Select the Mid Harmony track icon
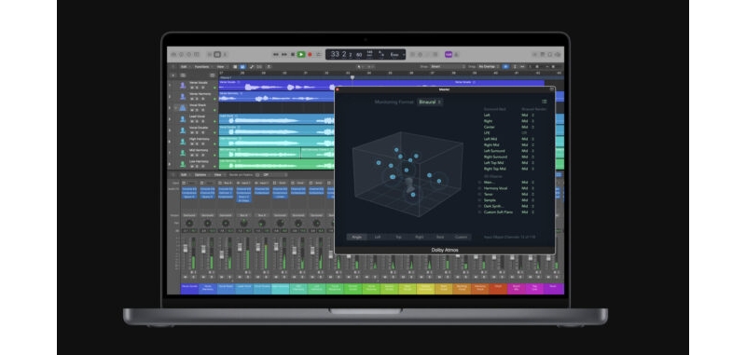Viewport: 746px width, 355px height. [x=183, y=153]
